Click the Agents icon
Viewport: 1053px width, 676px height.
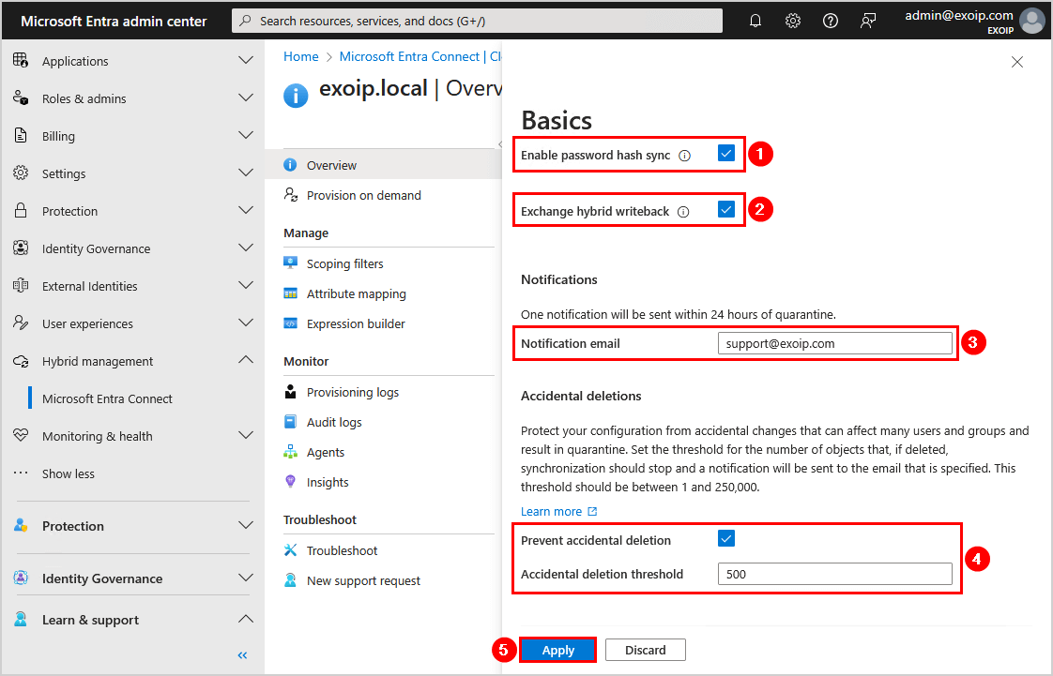coord(290,452)
